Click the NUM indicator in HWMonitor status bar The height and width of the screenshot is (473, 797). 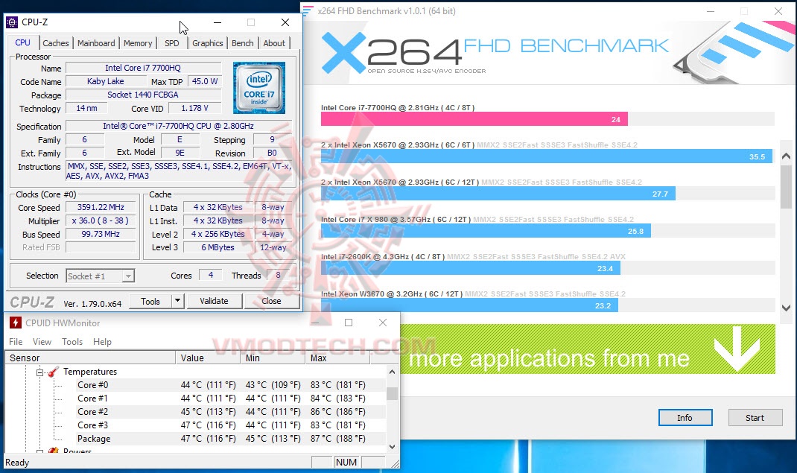[x=346, y=463]
